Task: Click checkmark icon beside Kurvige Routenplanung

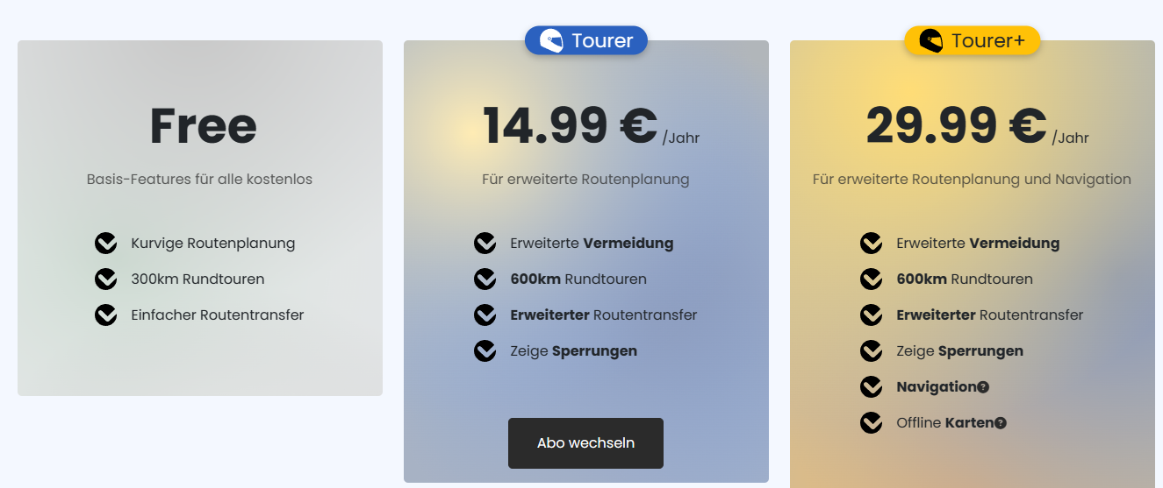Action: [106, 244]
